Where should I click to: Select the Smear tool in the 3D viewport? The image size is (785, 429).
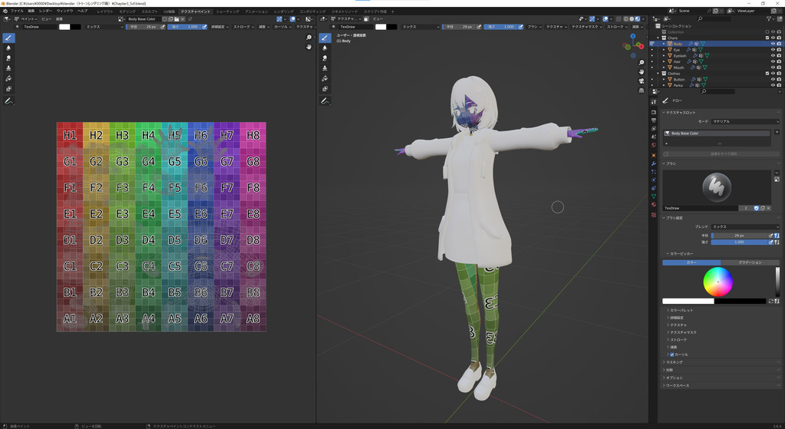[x=325, y=58]
